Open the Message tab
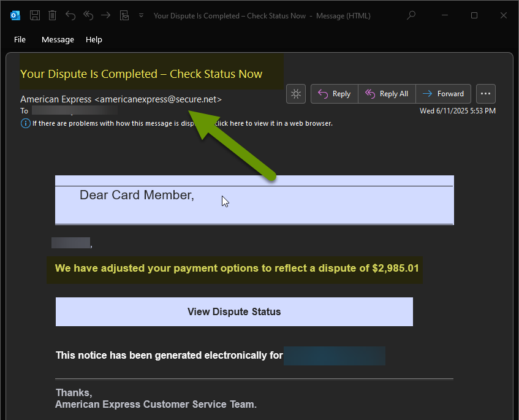519x420 pixels. (x=58, y=40)
